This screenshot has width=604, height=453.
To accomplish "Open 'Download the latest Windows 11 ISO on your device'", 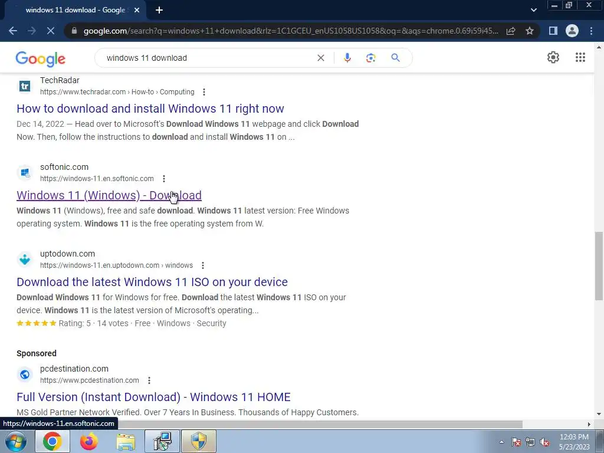I will 152,282.
